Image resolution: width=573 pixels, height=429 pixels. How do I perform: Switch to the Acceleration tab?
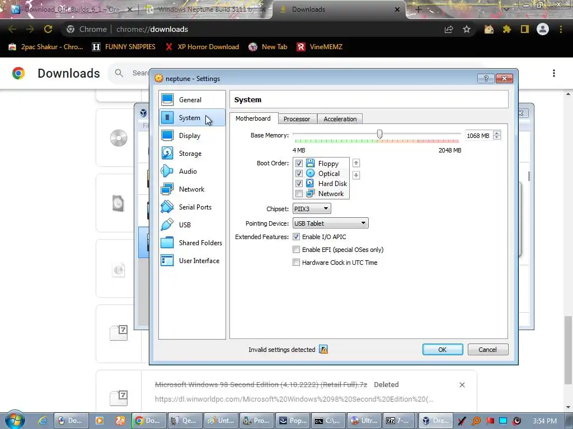tap(340, 119)
